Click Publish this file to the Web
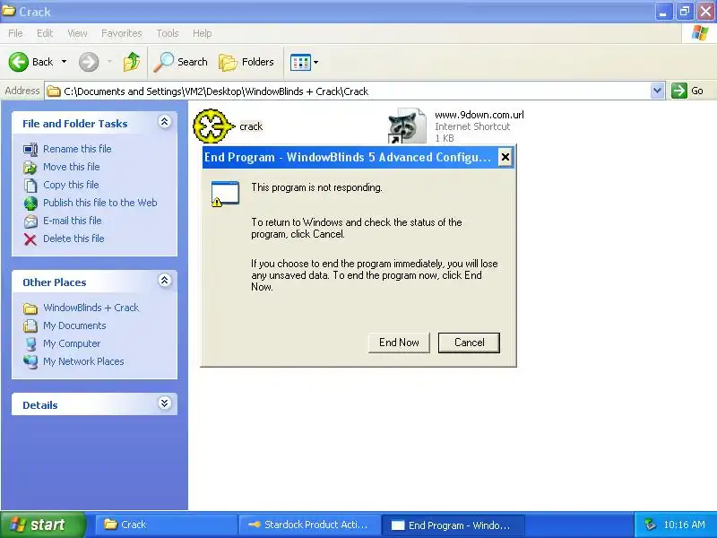Viewport: 717px width, 538px height. coord(100,203)
